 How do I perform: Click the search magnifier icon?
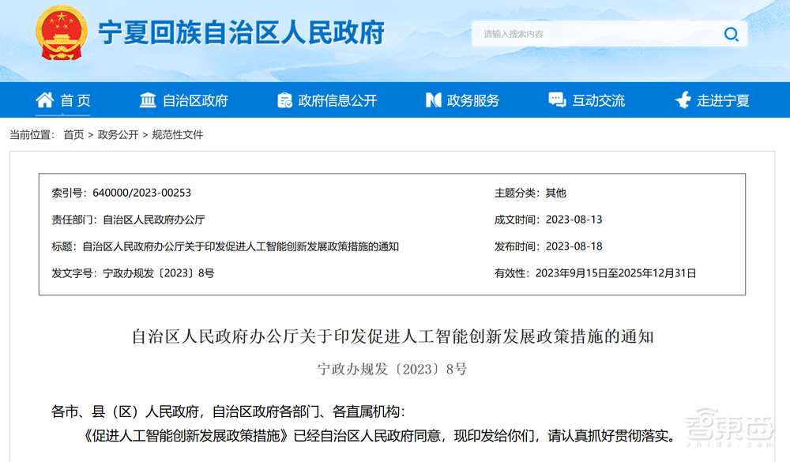[731, 34]
